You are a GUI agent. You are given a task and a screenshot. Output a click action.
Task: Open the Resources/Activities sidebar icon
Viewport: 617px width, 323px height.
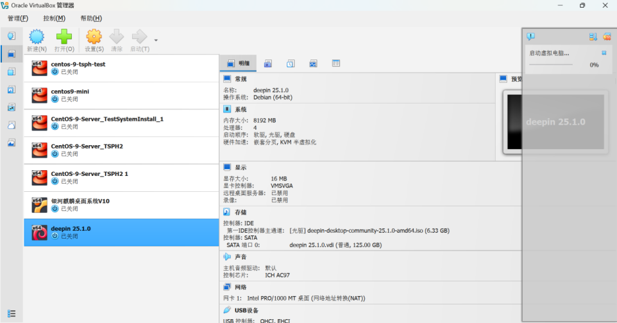pyautogui.click(x=12, y=143)
